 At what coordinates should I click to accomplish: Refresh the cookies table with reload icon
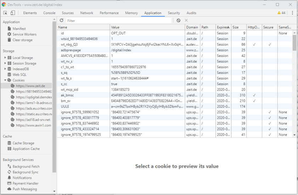[x=61, y=20]
